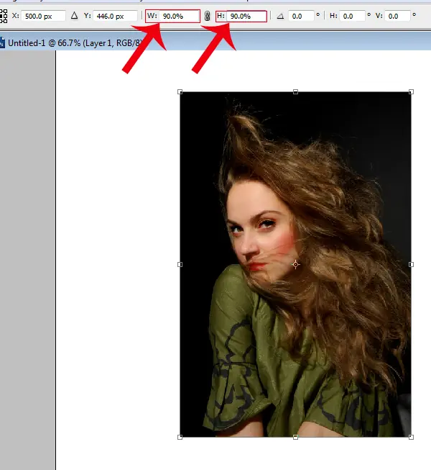Edit the horizontal skew H field
The height and width of the screenshot is (470, 431).
click(352, 16)
